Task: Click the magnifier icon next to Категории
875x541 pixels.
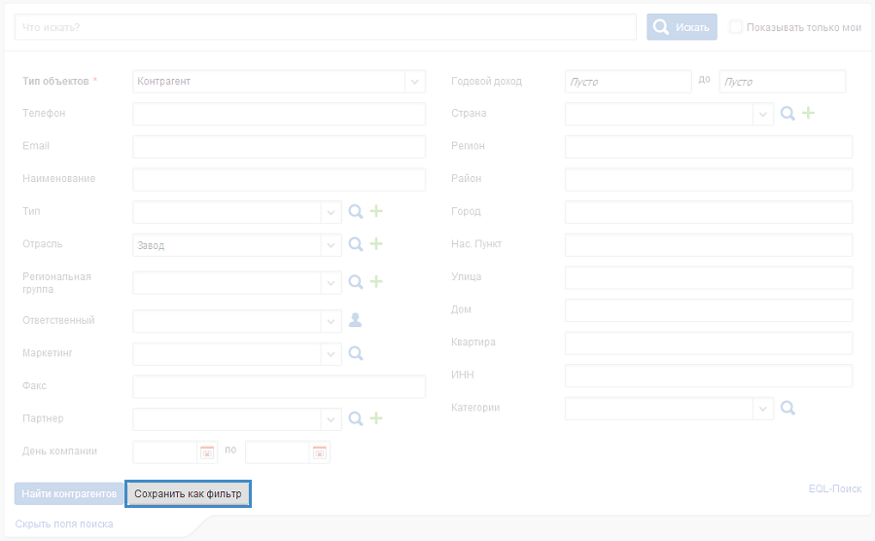Action: [788, 409]
